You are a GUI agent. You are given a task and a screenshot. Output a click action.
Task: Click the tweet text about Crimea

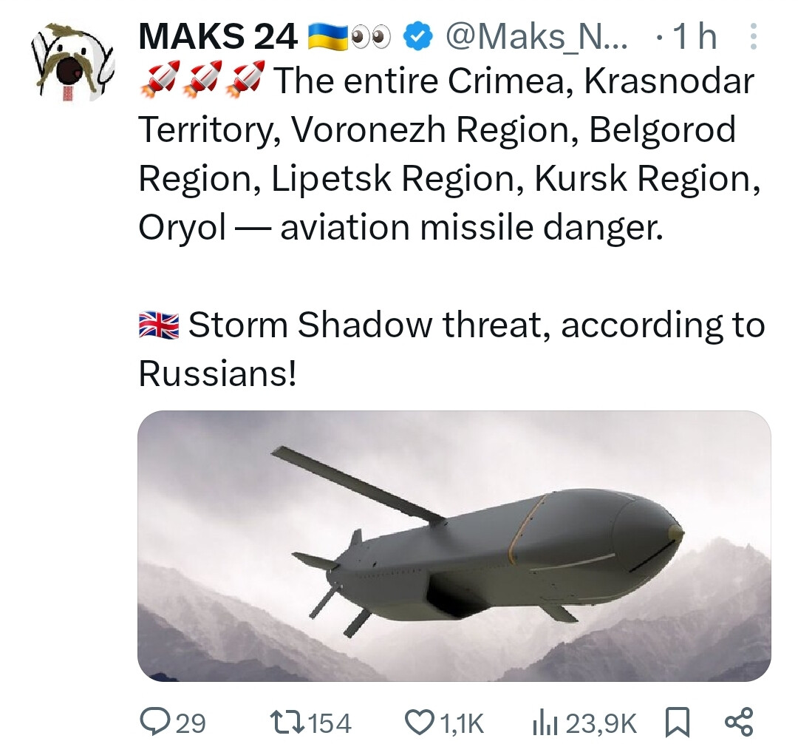pos(450,153)
